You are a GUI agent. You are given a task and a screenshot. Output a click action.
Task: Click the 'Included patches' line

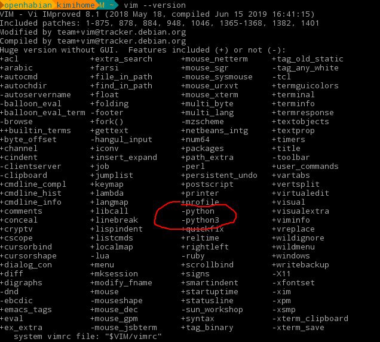click(160, 23)
